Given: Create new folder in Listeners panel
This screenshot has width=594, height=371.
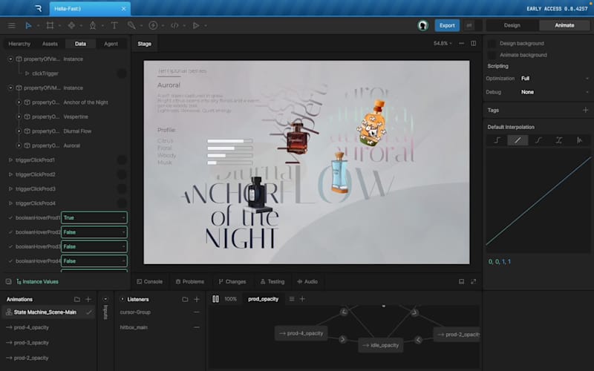Looking at the screenshot, I should (x=185, y=300).
